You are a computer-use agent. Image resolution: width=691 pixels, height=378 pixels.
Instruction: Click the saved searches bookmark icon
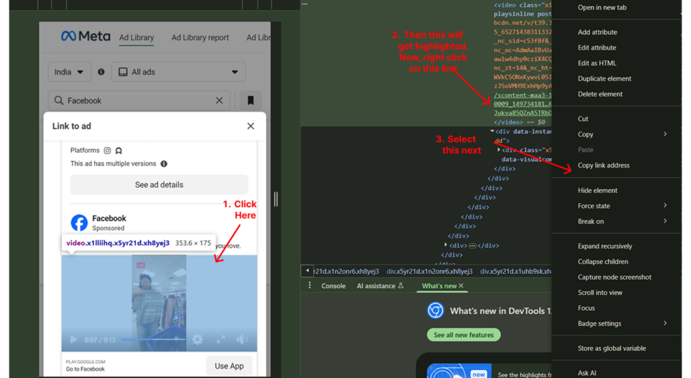click(x=250, y=101)
